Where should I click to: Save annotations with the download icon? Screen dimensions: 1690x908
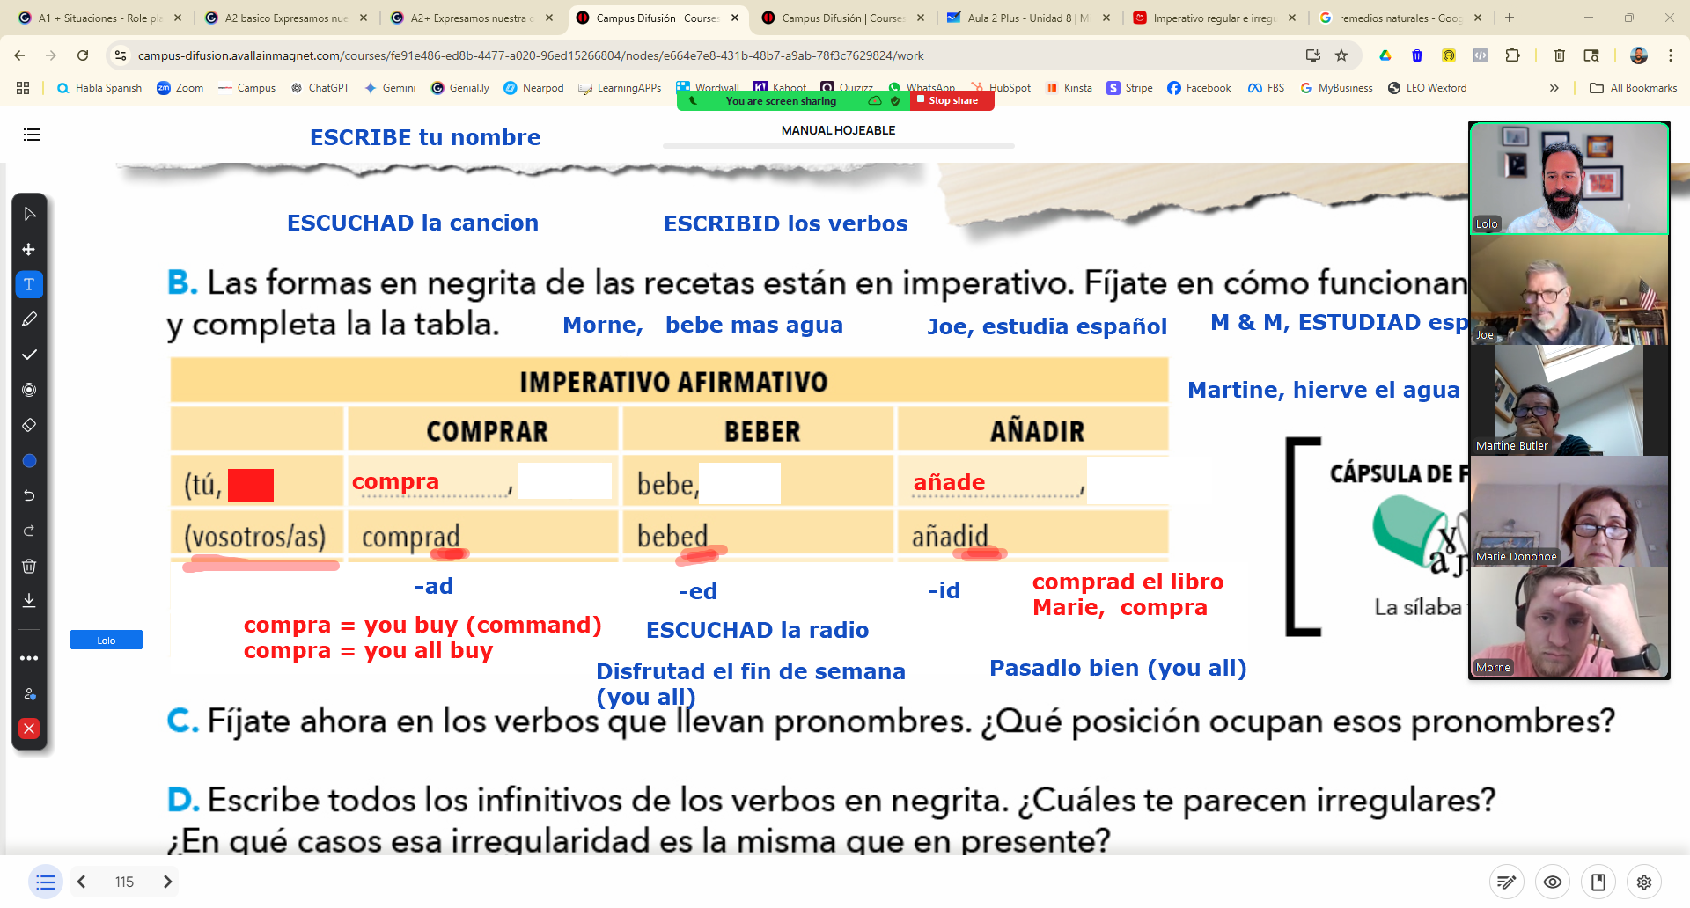(x=29, y=600)
